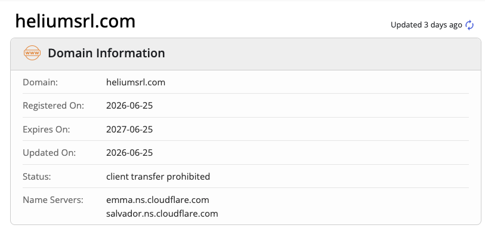Click the client transfer prohibited status
Viewport: 485px width, 234px height.
158,177
